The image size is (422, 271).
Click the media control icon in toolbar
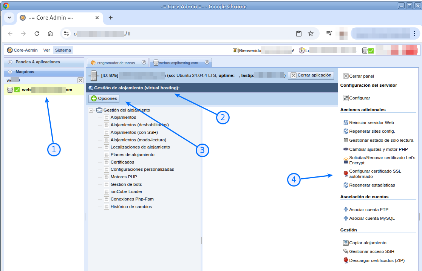tap(329, 34)
